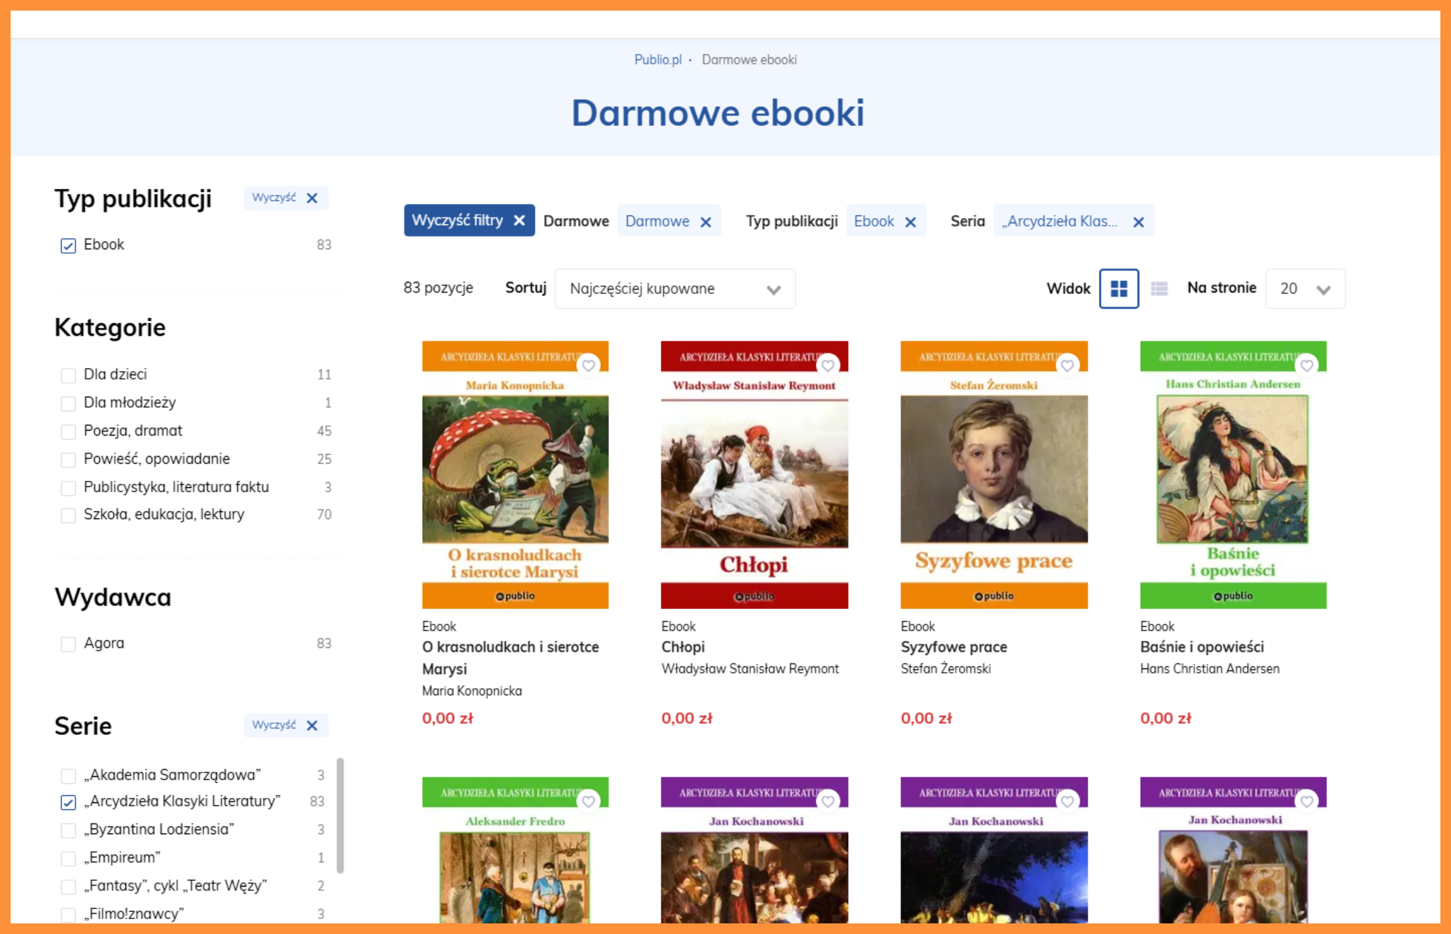1451x934 pixels.
Task: Check the Poezja, dramat category checkbox
Action: pos(68,432)
